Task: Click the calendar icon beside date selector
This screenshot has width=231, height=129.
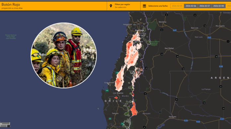Action: pos(144,6)
